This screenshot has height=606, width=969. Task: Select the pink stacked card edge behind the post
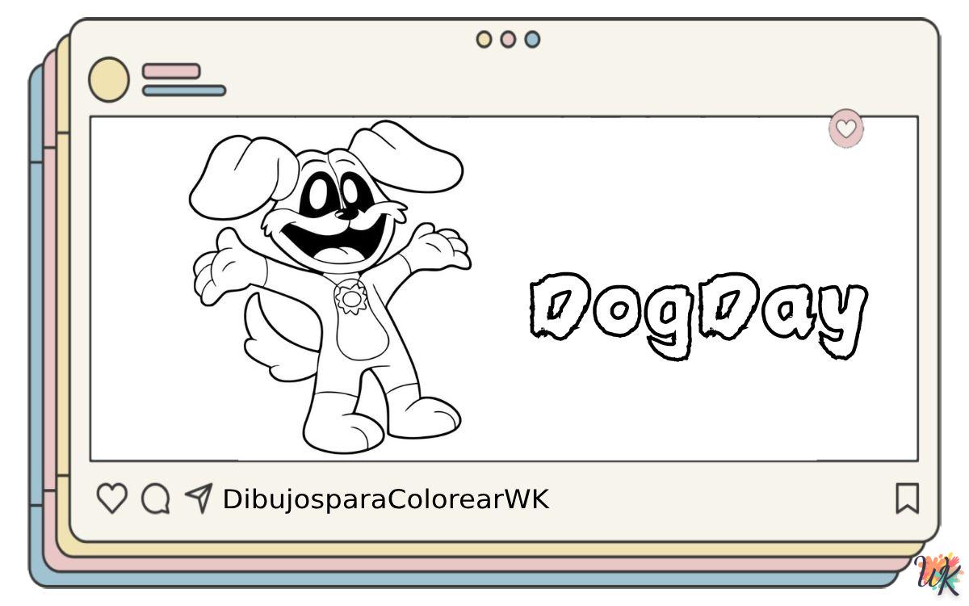click(50, 323)
